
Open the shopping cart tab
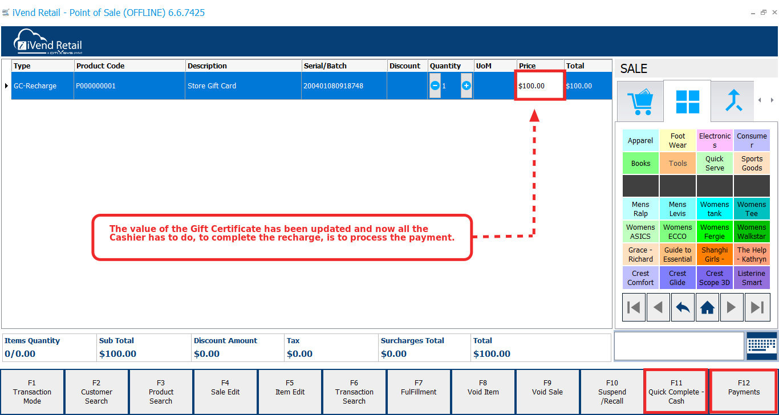pos(640,101)
